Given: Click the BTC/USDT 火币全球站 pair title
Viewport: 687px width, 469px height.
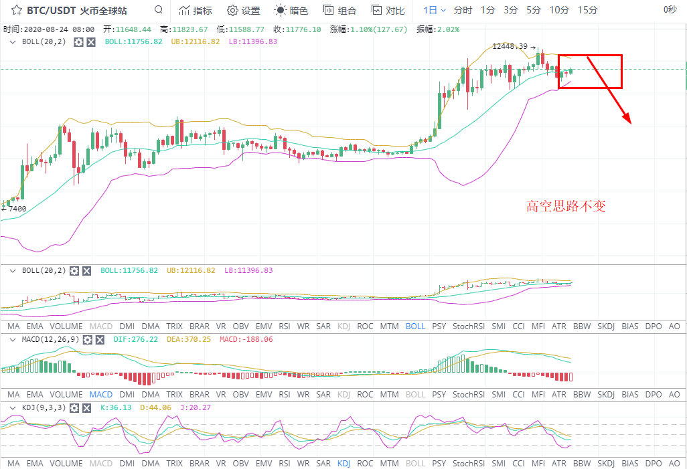Looking at the screenshot, I should tap(77, 11).
